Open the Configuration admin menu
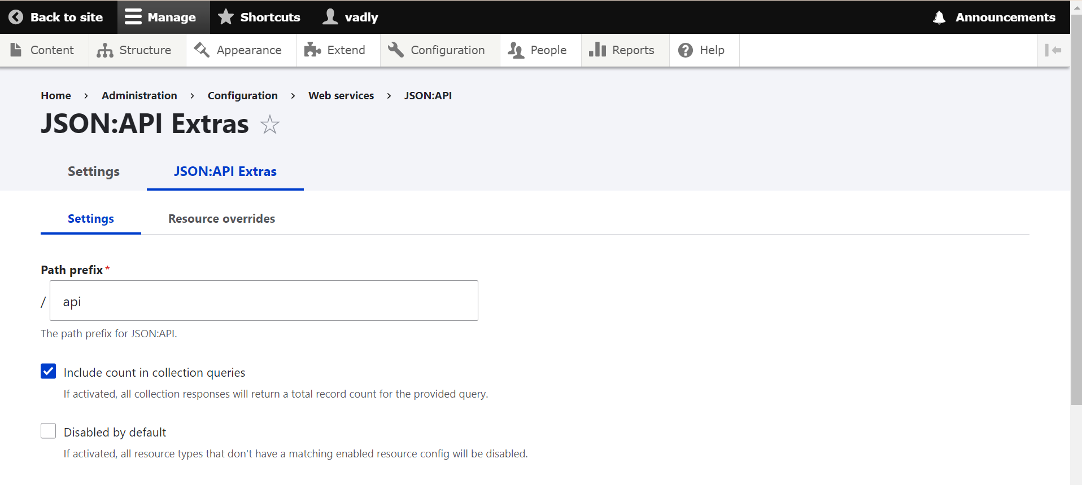Screen dimensions: 1082x485 (x=437, y=50)
